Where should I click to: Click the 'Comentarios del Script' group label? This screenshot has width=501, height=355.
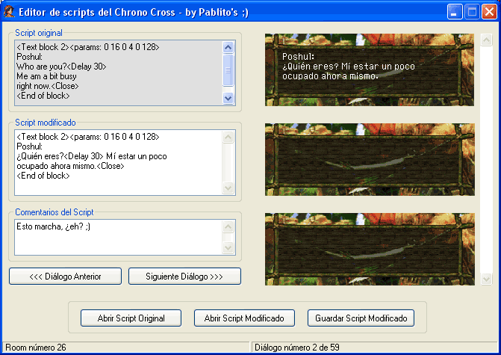(x=55, y=212)
